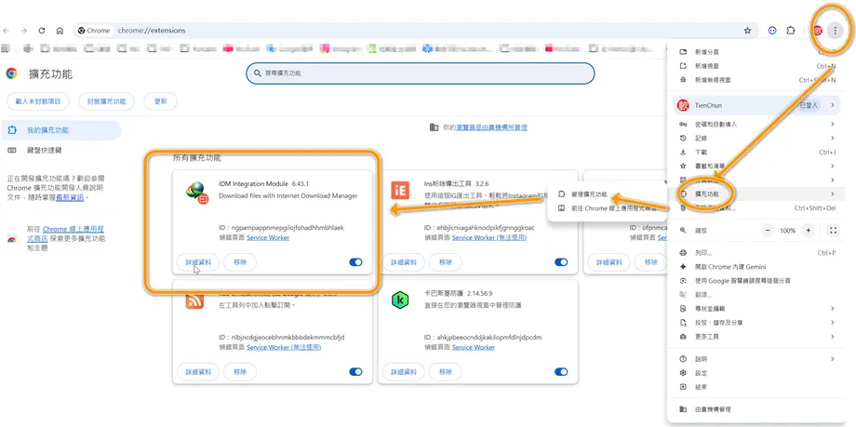This screenshot has height=427, width=856.
Task: Open the three-dot Chrome menu
Action: pos(835,31)
